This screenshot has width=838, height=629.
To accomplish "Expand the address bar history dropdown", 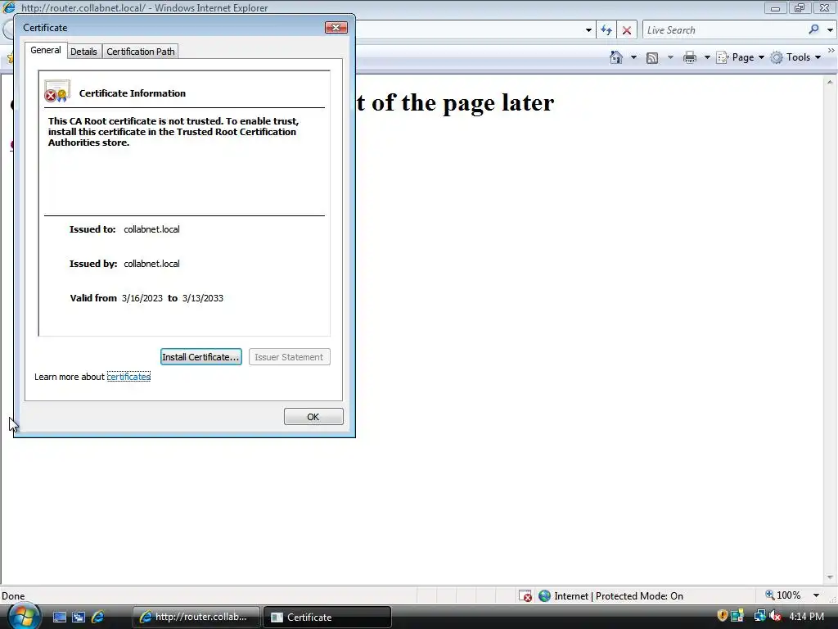I will [588, 30].
